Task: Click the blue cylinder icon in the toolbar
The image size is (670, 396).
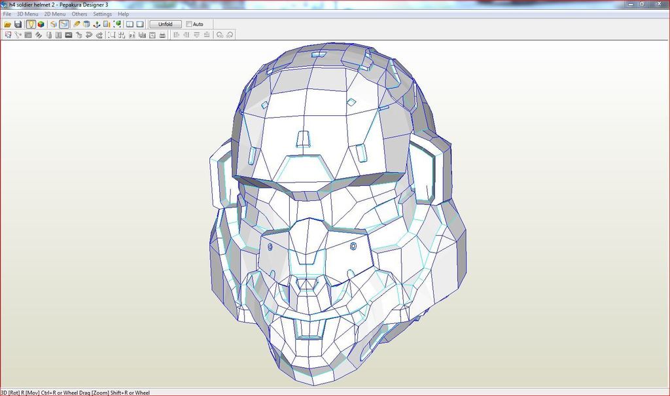Action: [87, 24]
